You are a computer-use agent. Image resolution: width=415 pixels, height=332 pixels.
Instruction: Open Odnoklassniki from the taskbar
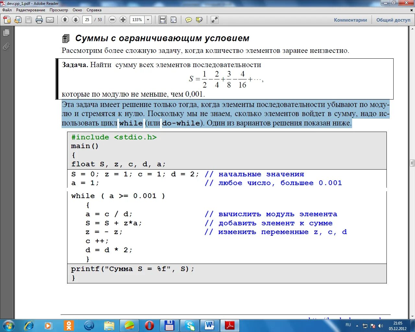click(x=68, y=325)
